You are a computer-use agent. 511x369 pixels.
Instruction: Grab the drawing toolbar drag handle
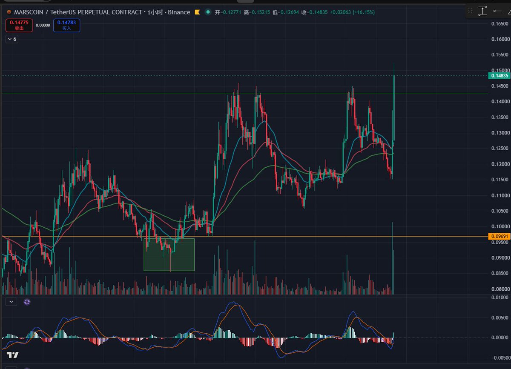(470, 11)
